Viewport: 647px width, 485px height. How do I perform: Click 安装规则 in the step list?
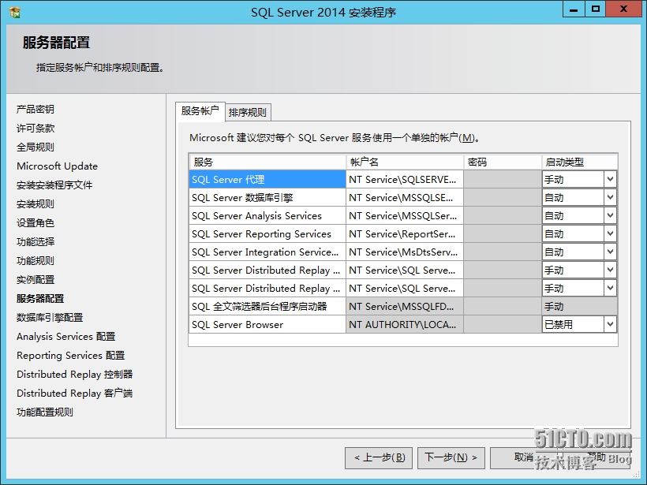click(x=36, y=204)
